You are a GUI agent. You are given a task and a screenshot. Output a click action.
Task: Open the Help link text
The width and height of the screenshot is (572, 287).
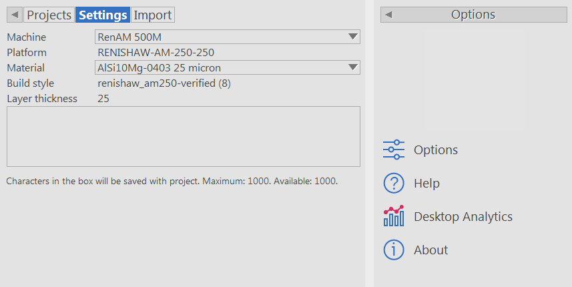[426, 183]
